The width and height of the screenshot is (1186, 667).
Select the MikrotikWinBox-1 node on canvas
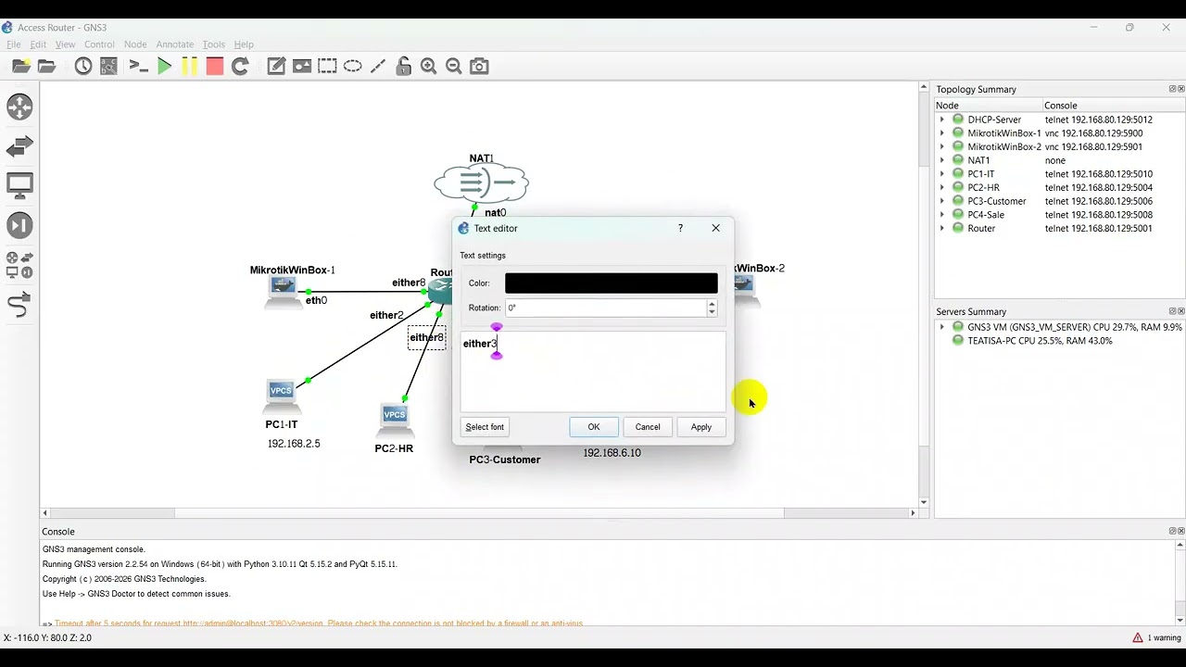click(x=282, y=292)
